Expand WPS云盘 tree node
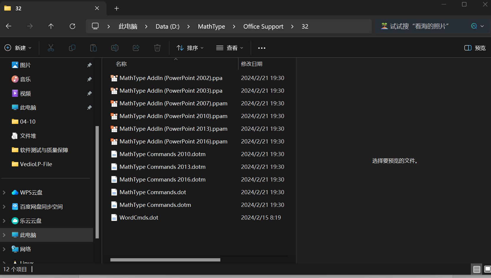This screenshot has height=278, width=491. click(4, 192)
